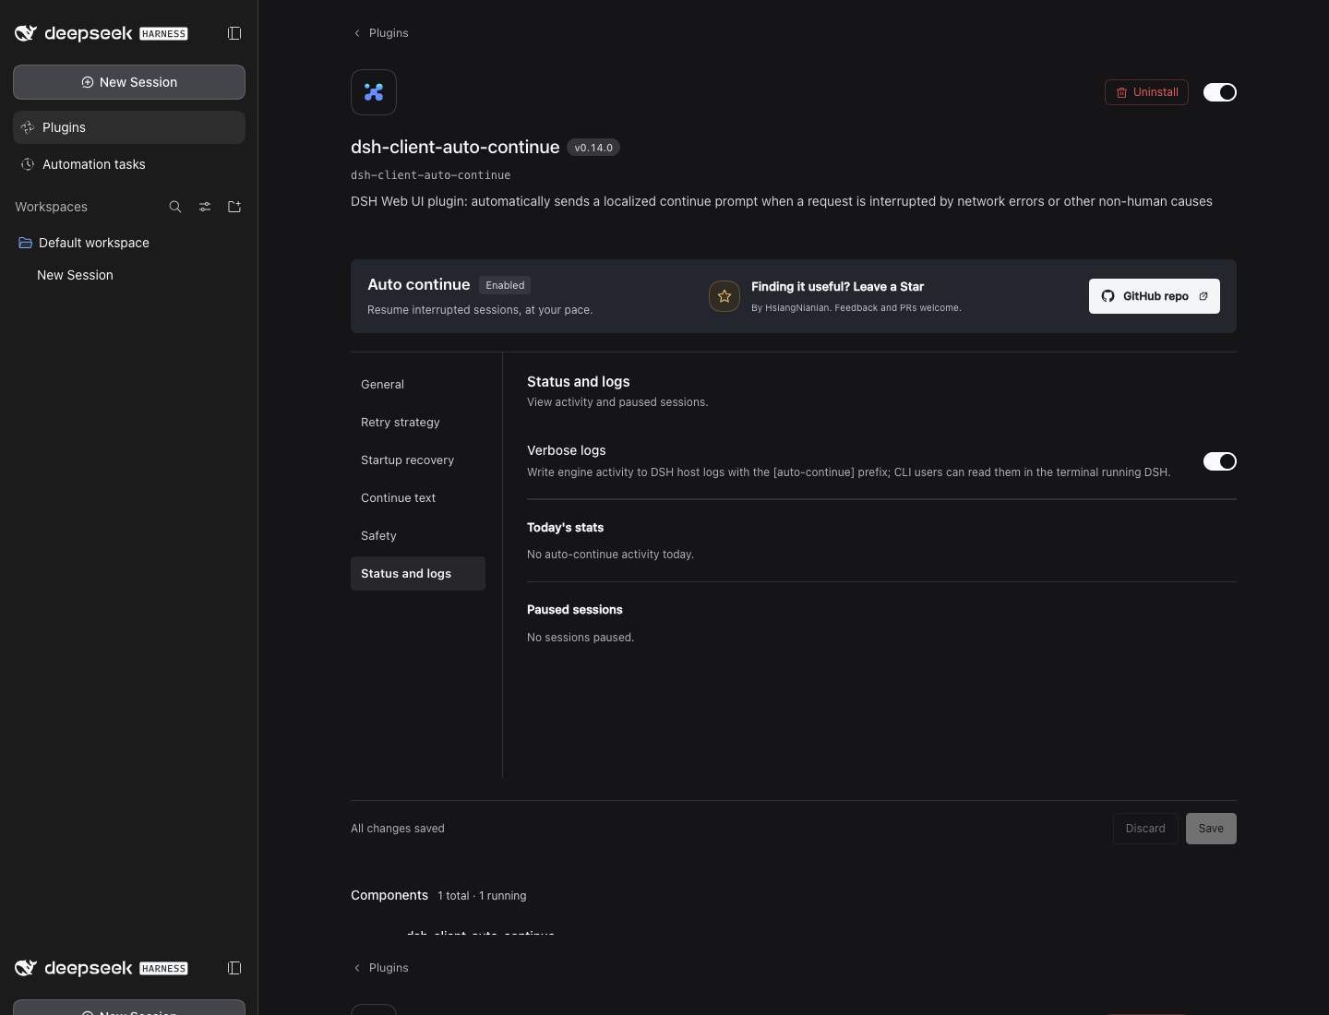The width and height of the screenshot is (1329, 1015).
Task: Click the Default workspace folder icon
Action: (26, 243)
